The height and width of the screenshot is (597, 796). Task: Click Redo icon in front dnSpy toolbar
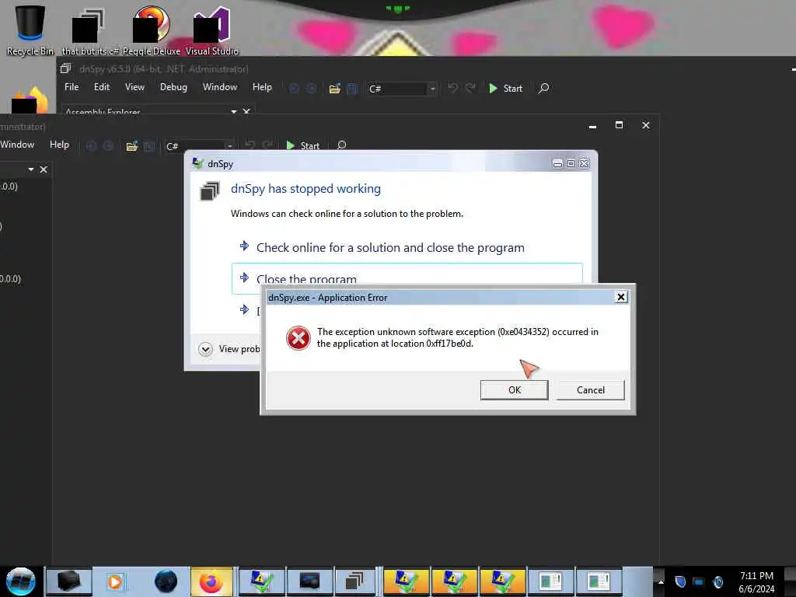[x=267, y=145]
